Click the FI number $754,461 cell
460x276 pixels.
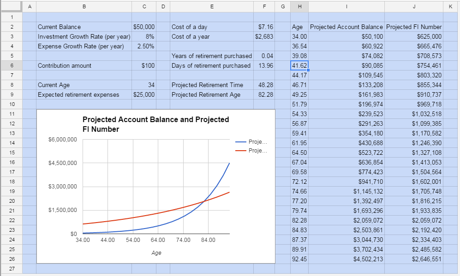pos(414,65)
